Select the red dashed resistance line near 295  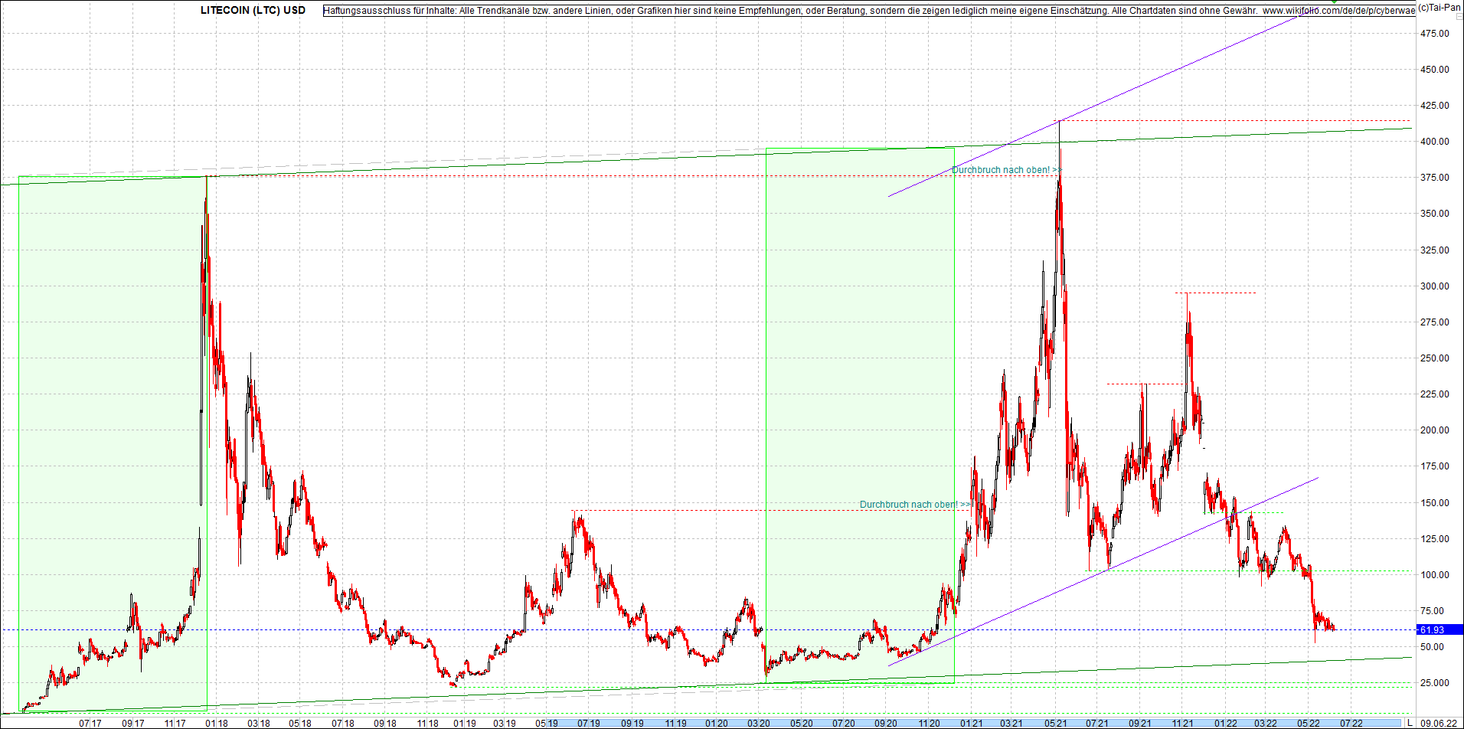coord(1216,293)
